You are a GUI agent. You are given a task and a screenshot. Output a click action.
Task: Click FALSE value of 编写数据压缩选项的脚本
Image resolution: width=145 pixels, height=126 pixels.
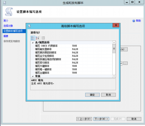(75, 59)
